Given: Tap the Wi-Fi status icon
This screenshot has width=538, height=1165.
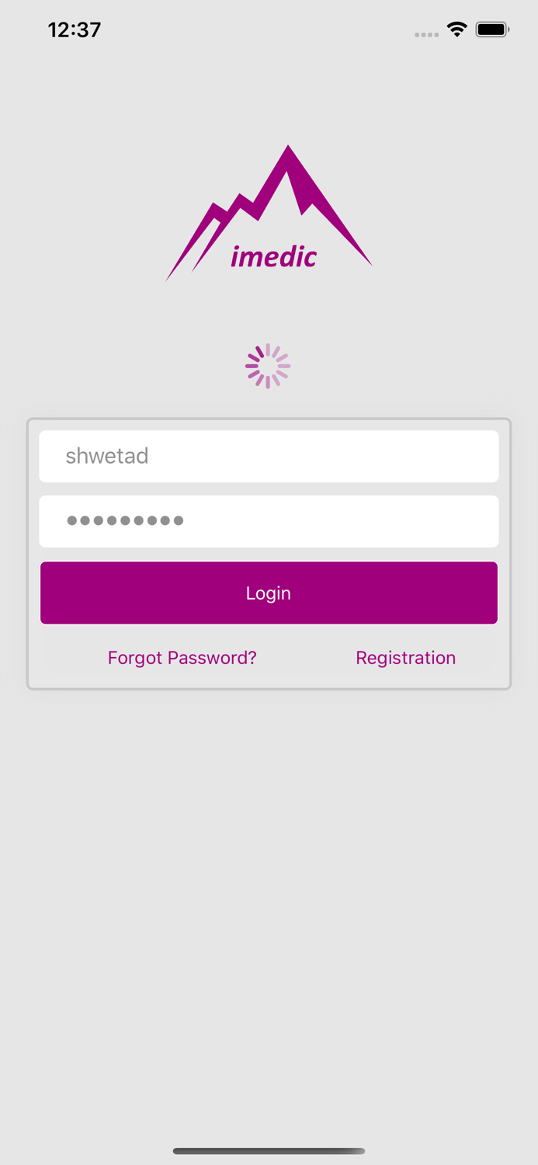Looking at the screenshot, I should [456, 30].
